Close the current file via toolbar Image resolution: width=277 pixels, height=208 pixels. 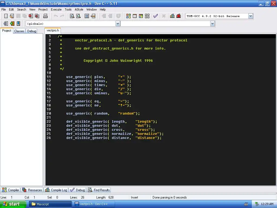(31, 16)
